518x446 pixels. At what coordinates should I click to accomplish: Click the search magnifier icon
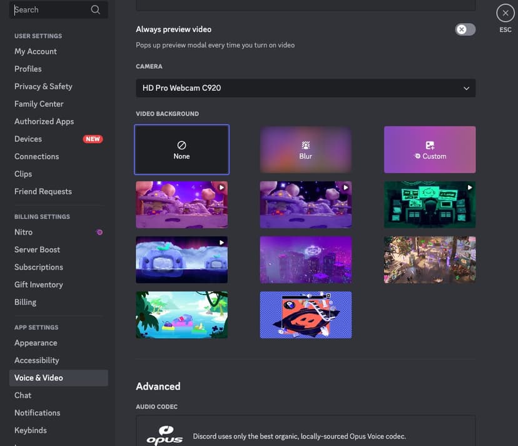point(95,9)
